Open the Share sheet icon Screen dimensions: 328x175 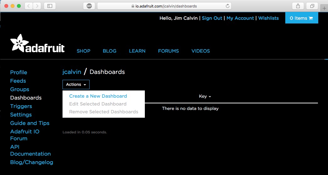point(298,6)
